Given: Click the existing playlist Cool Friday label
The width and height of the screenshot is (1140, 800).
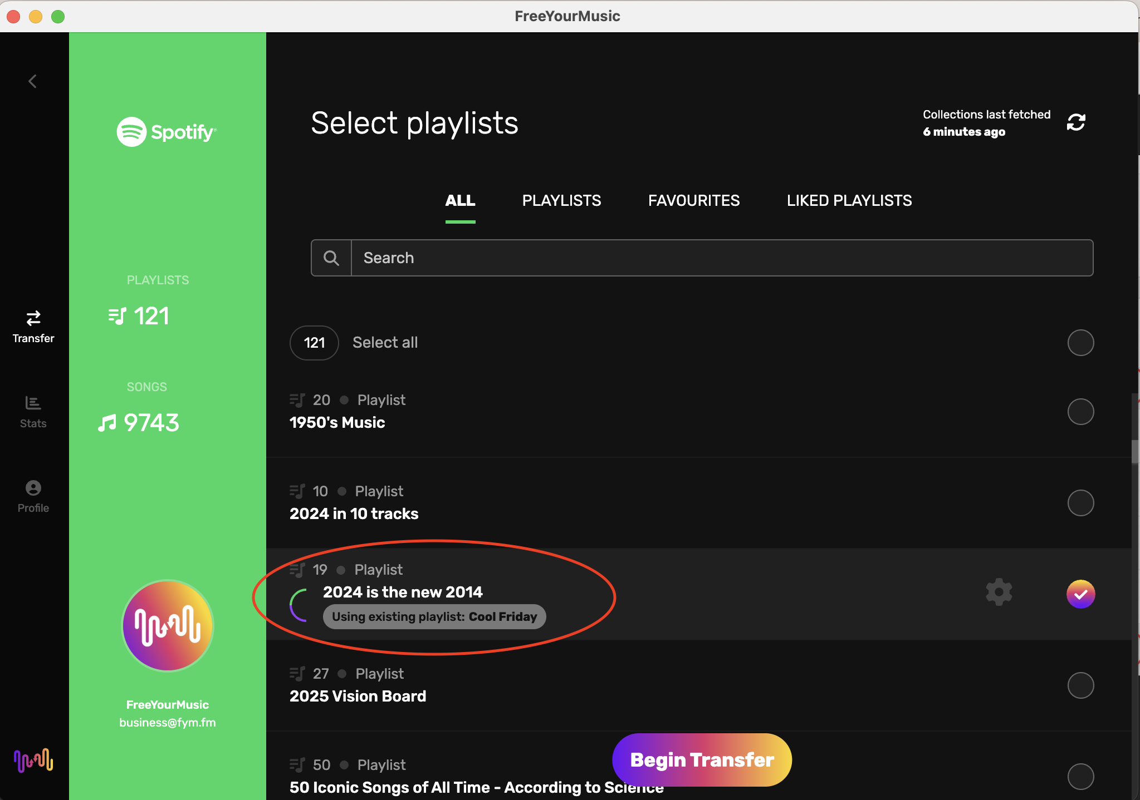Looking at the screenshot, I should click(434, 616).
